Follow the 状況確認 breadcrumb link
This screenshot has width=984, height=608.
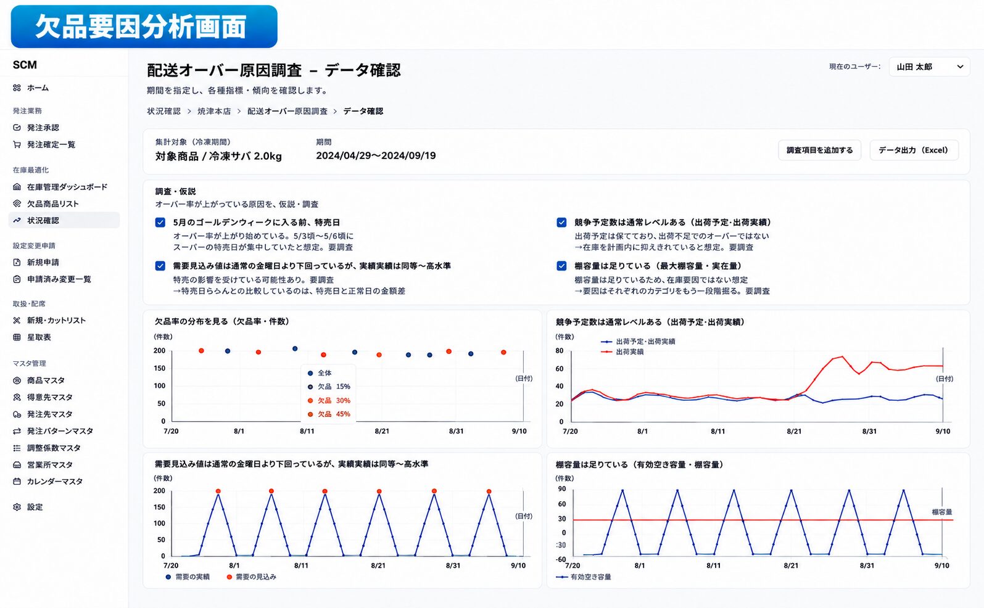coord(163,111)
